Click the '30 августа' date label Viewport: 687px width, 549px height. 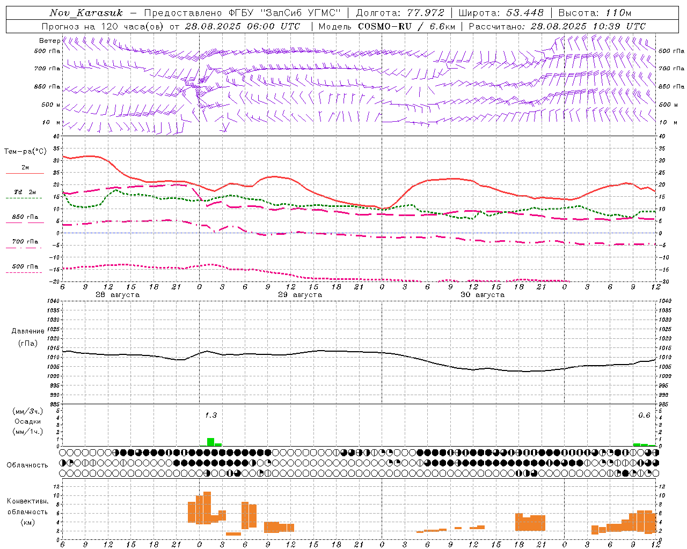(x=483, y=295)
